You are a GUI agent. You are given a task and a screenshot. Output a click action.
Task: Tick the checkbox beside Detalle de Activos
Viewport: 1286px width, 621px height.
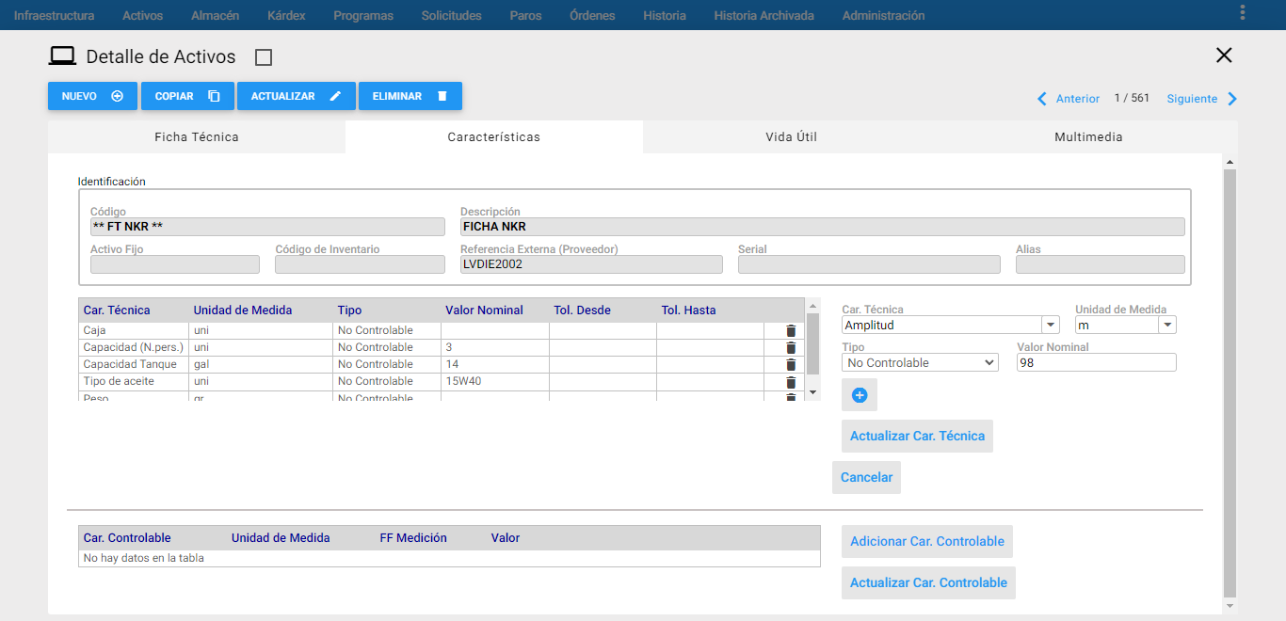pos(264,57)
